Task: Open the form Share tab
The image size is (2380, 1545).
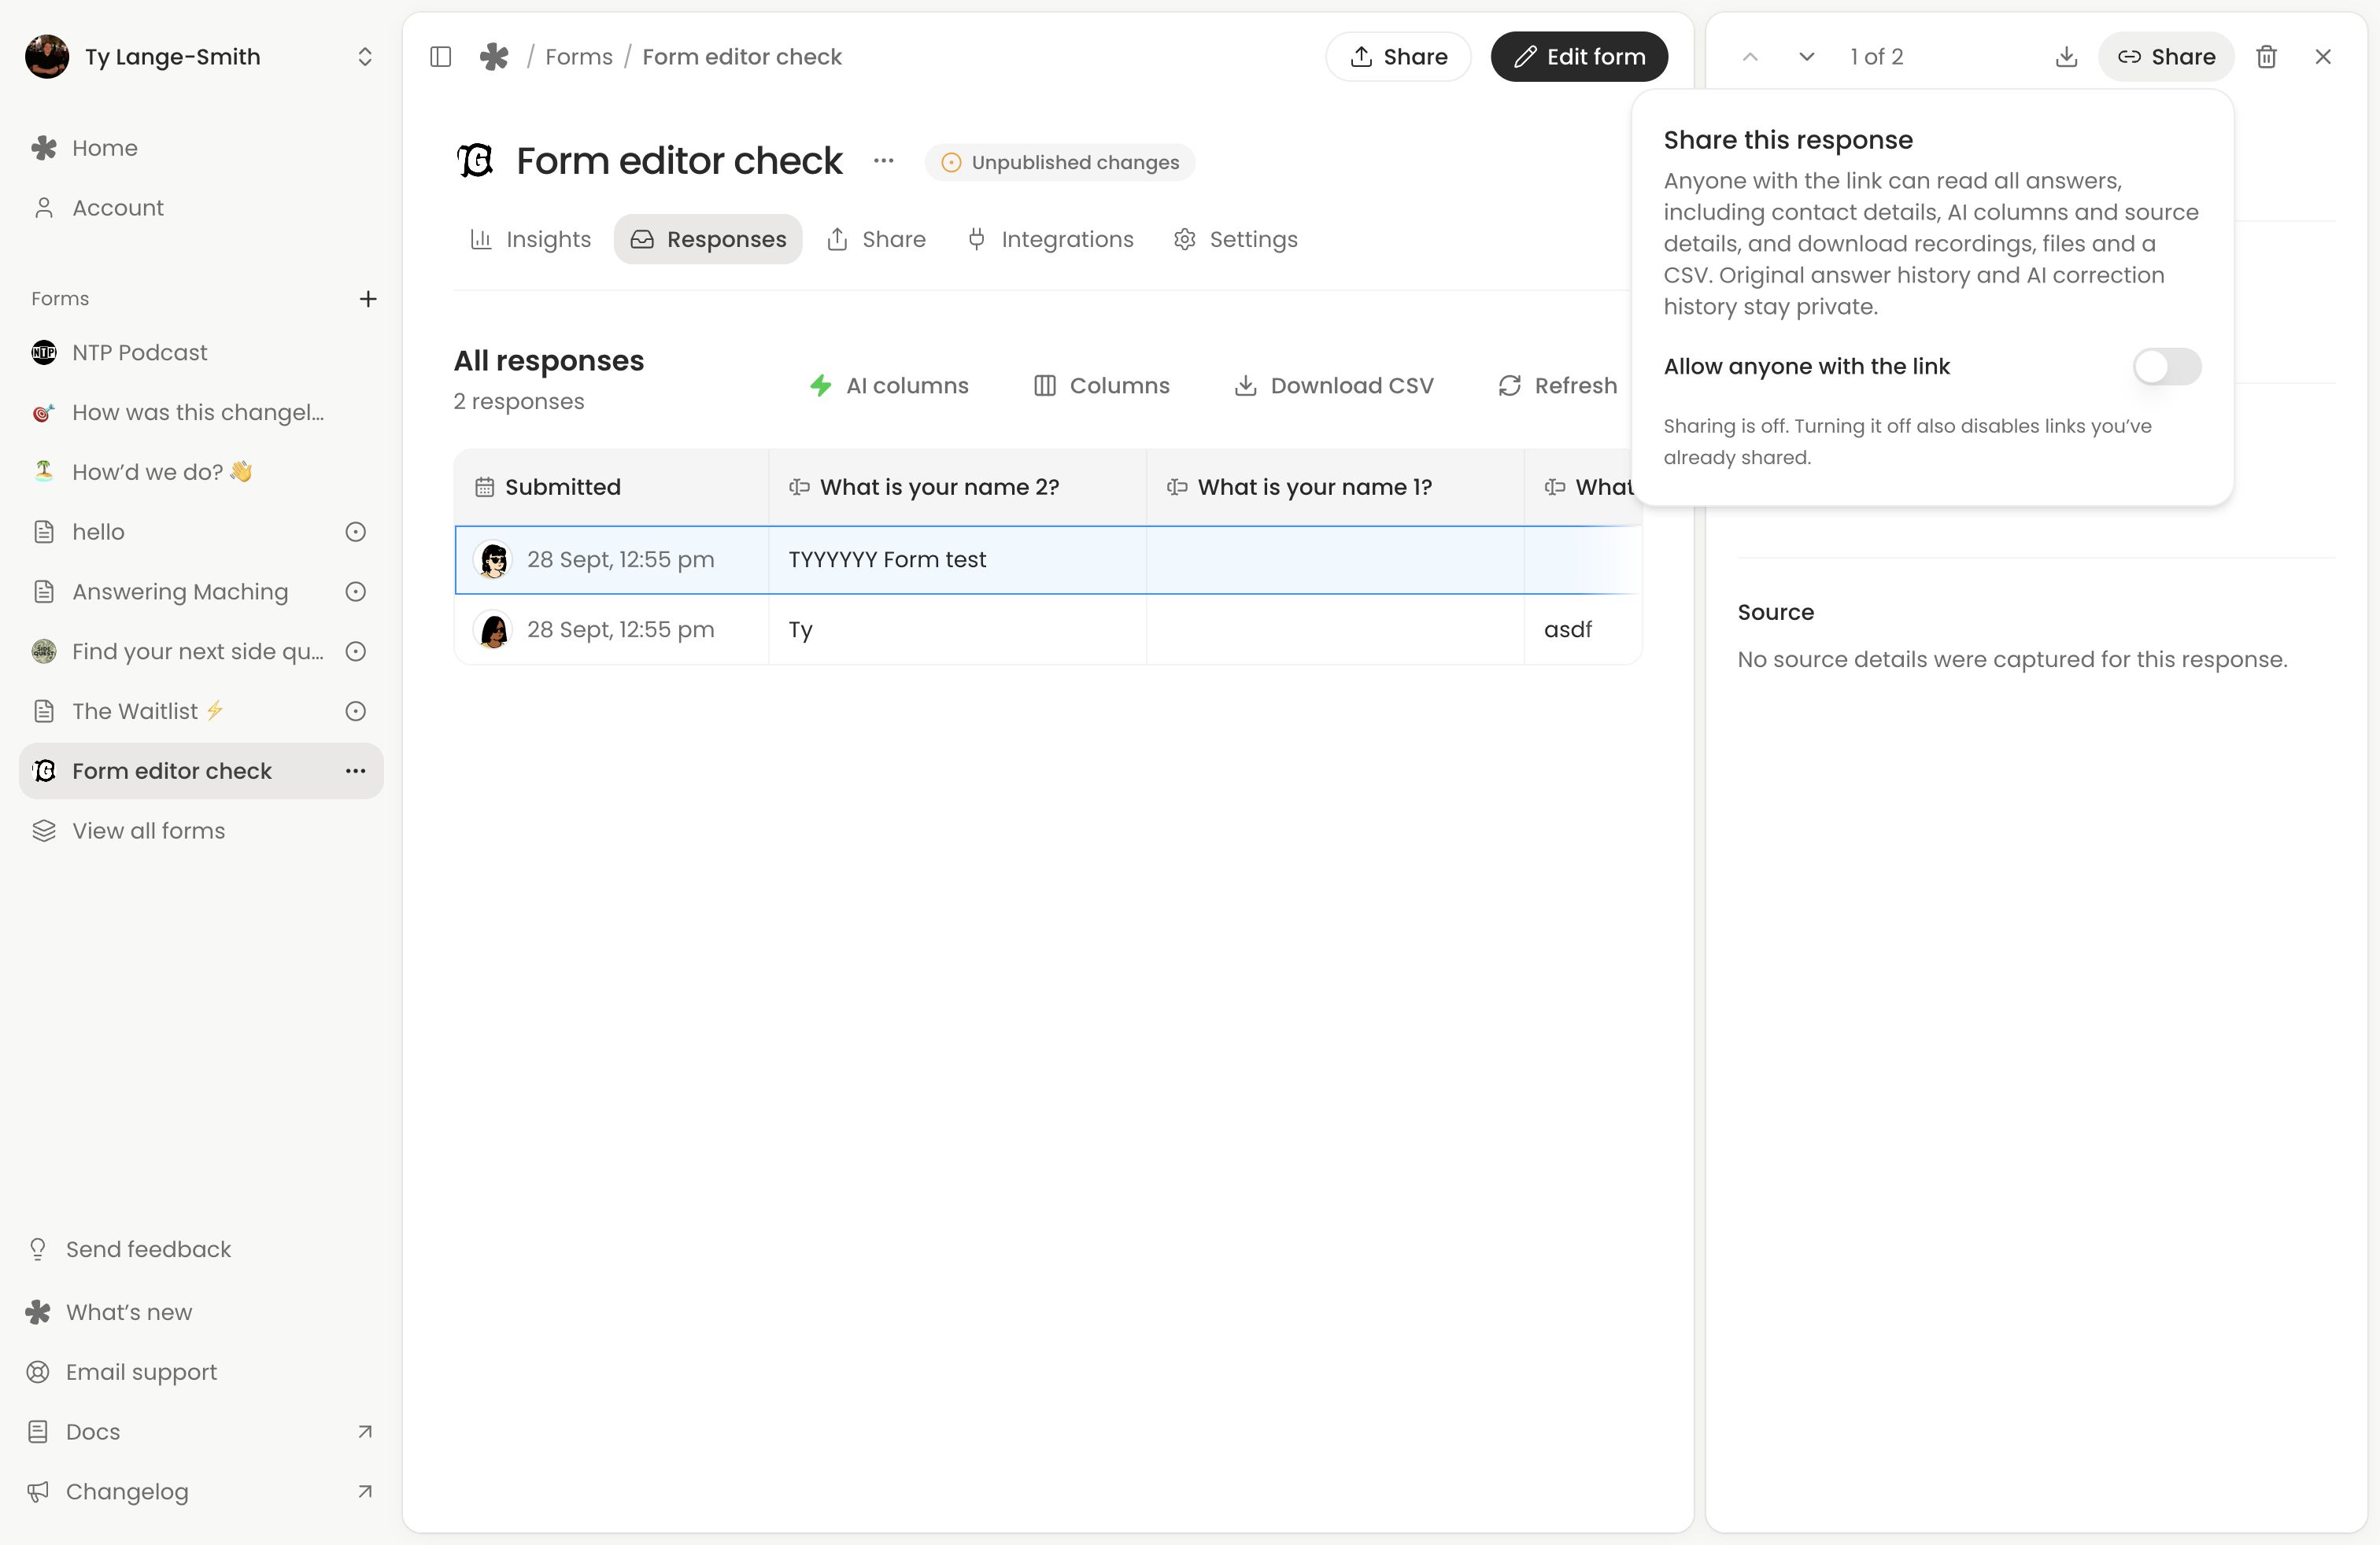Action: (876, 240)
